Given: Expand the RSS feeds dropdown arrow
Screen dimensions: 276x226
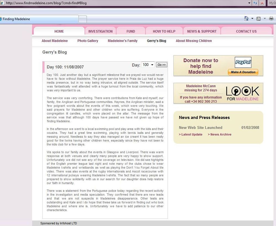Looking at the screenshot, I should pyautogui.click(x=265, y=18).
